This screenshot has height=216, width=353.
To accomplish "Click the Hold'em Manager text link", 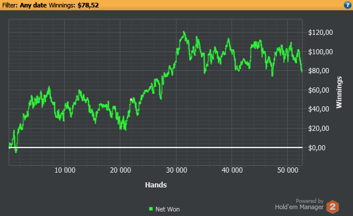I will tap(299, 207).
